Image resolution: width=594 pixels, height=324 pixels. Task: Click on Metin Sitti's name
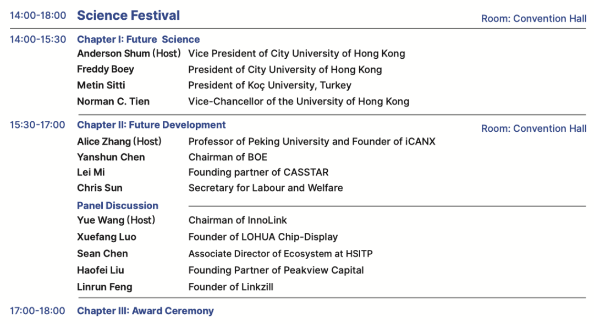pos(101,85)
